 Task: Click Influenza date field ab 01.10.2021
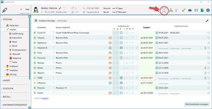tap(147, 83)
